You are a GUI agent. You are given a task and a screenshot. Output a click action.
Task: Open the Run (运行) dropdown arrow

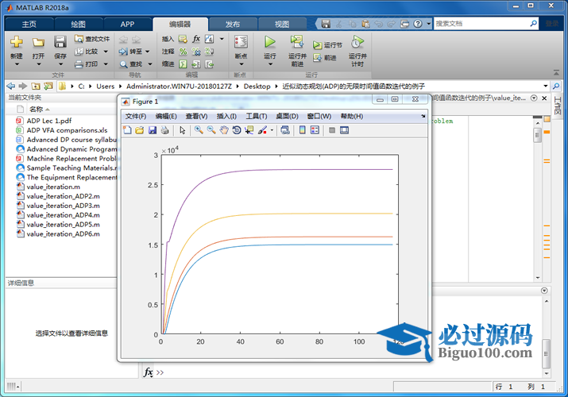tap(270, 64)
